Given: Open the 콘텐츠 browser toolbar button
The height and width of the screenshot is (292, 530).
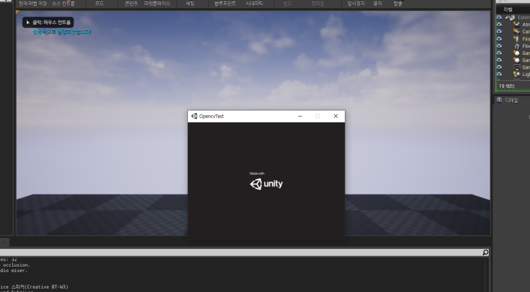Looking at the screenshot, I should pyautogui.click(x=132, y=3).
